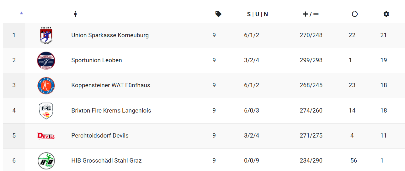Open Brixton Fire Krems Langenlois
Screen dimensions: 405x171
pyautogui.click(x=111, y=110)
